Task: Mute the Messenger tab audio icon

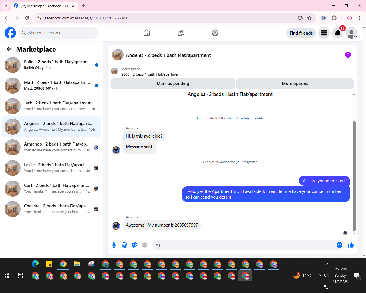Action: click(x=66, y=6)
